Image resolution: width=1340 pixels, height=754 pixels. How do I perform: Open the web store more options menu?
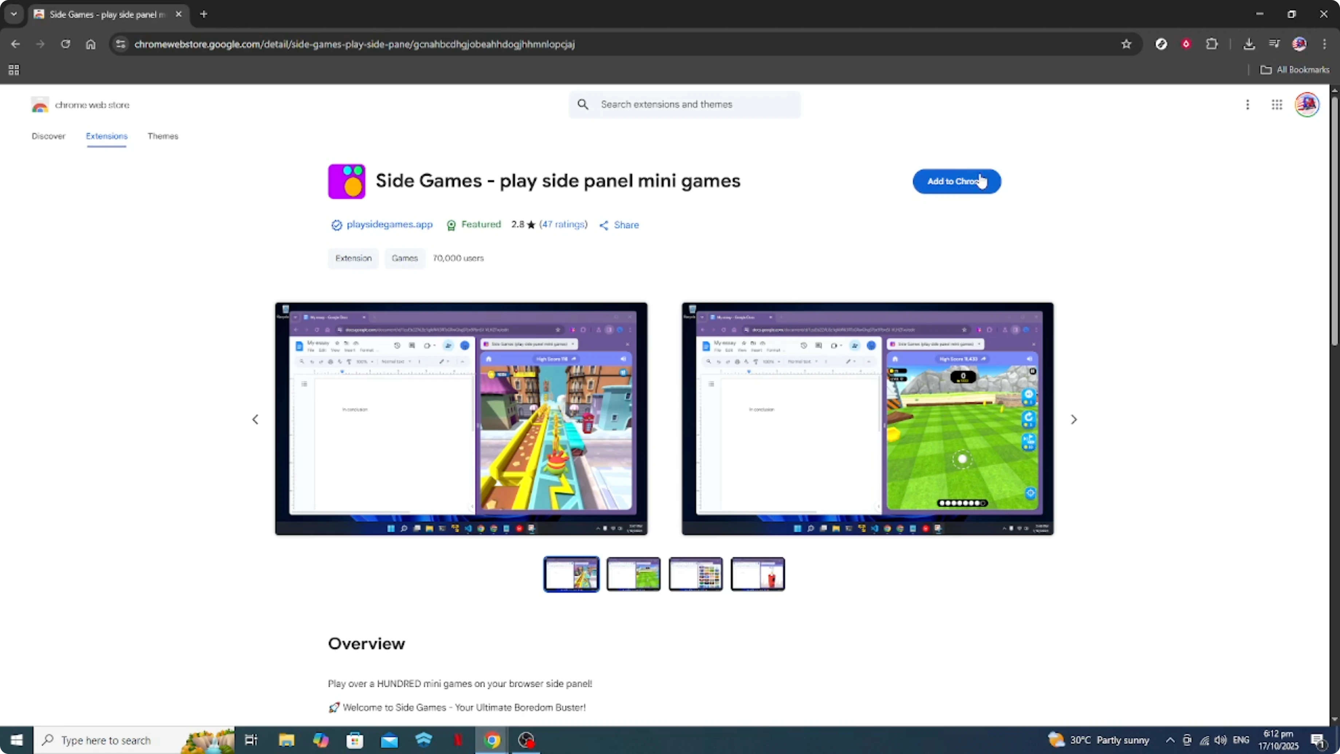tap(1248, 105)
